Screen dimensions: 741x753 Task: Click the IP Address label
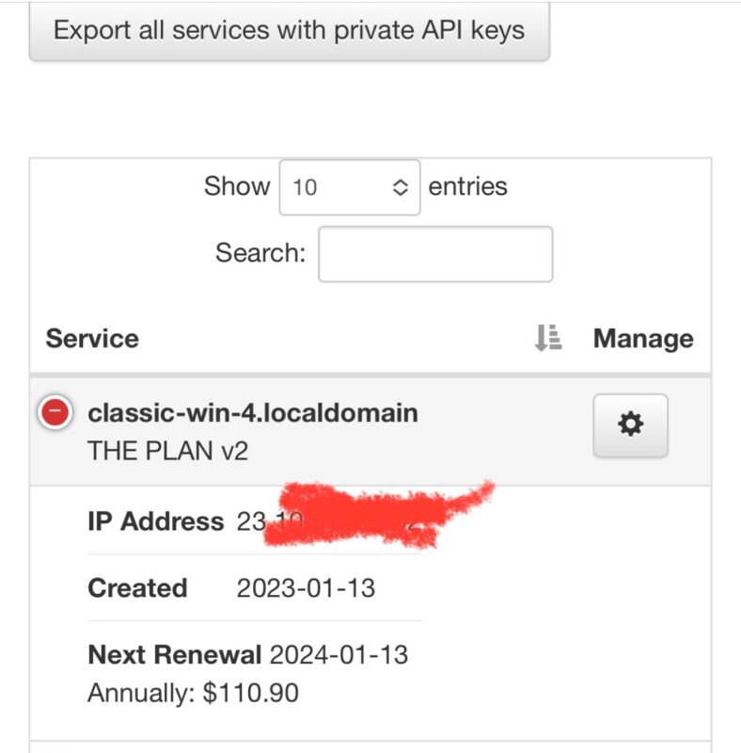coord(156,521)
